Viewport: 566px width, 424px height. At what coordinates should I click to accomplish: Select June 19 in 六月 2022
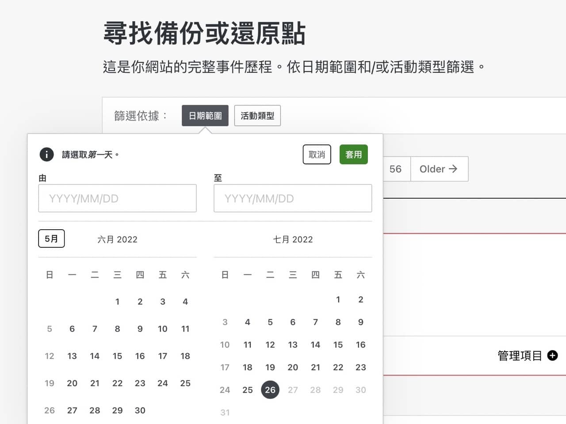tap(50, 383)
